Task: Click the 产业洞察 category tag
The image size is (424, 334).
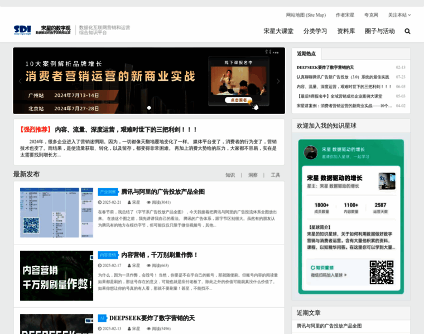Action: click(x=108, y=192)
